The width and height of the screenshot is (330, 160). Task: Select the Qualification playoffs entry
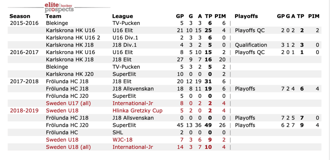click(x=251, y=45)
